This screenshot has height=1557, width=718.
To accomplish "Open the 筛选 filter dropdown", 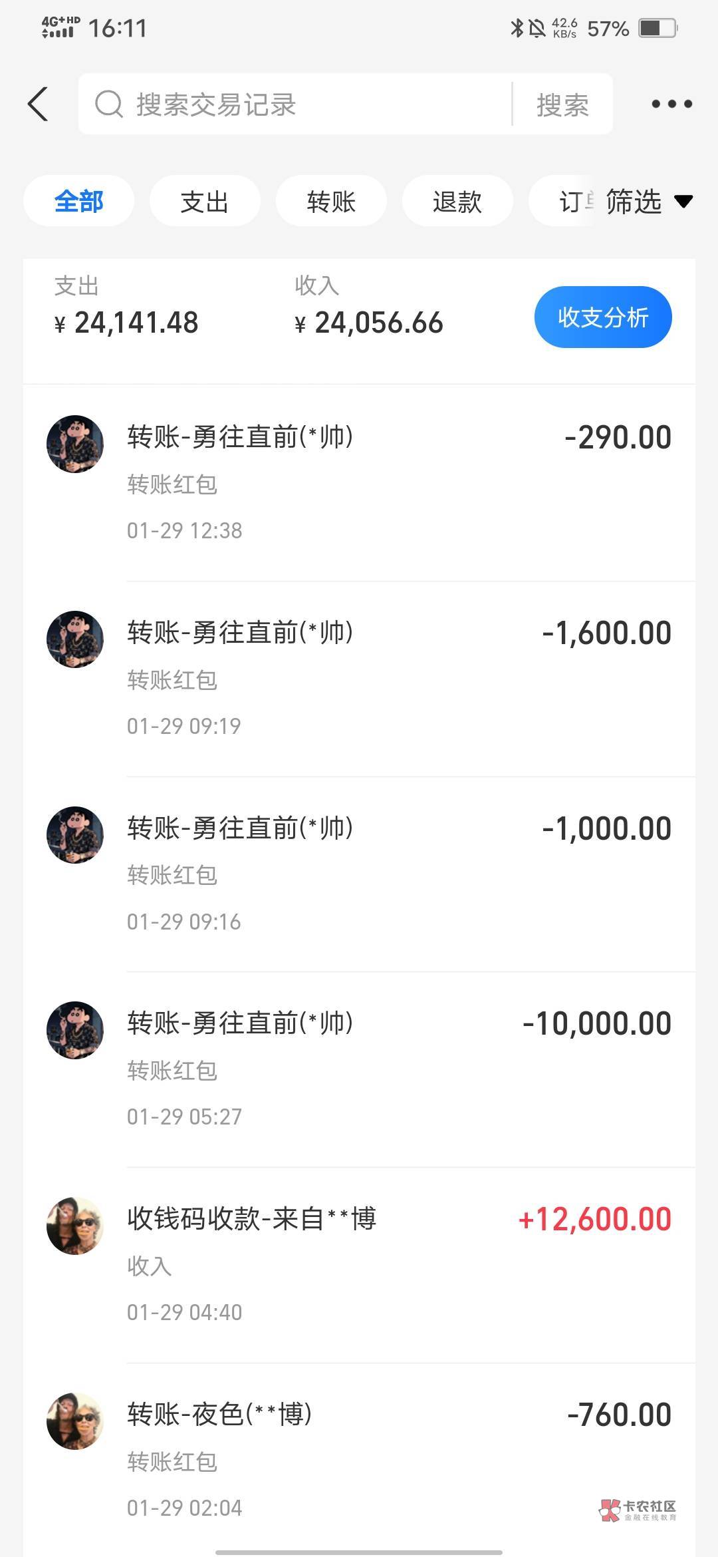I will point(648,202).
